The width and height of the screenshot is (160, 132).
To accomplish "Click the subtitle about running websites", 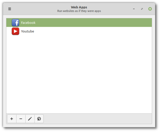I will 79,11.
